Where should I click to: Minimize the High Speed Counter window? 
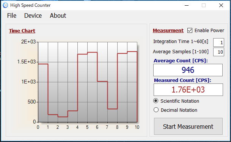pos(187,5)
